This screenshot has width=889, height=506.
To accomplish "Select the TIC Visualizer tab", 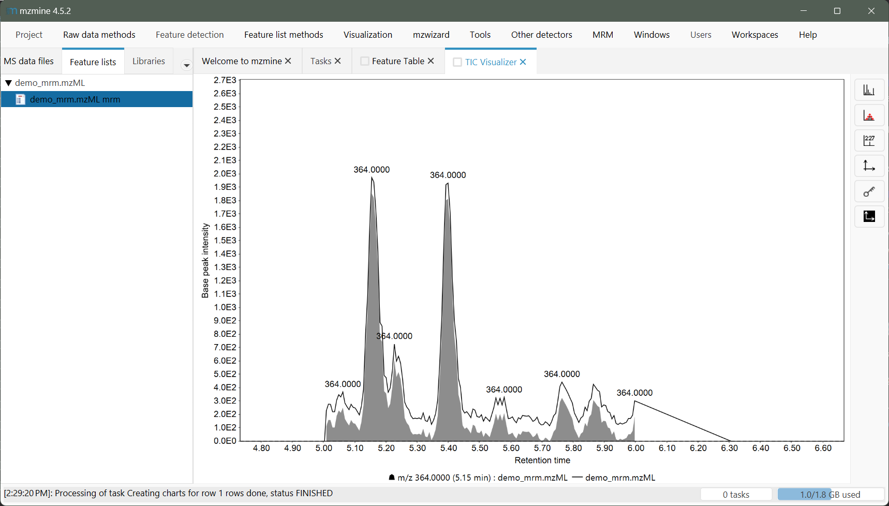I will 491,62.
